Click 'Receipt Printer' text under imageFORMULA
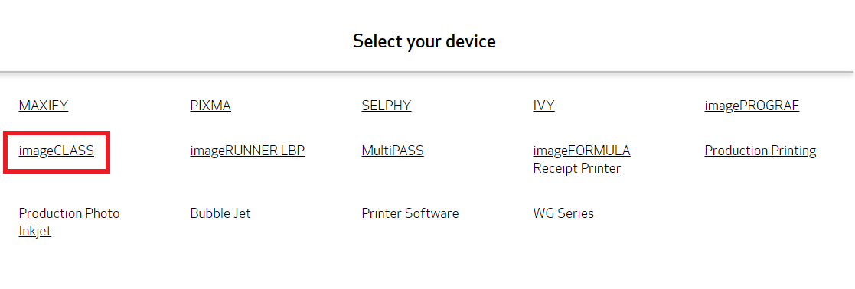 click(577, 169)
